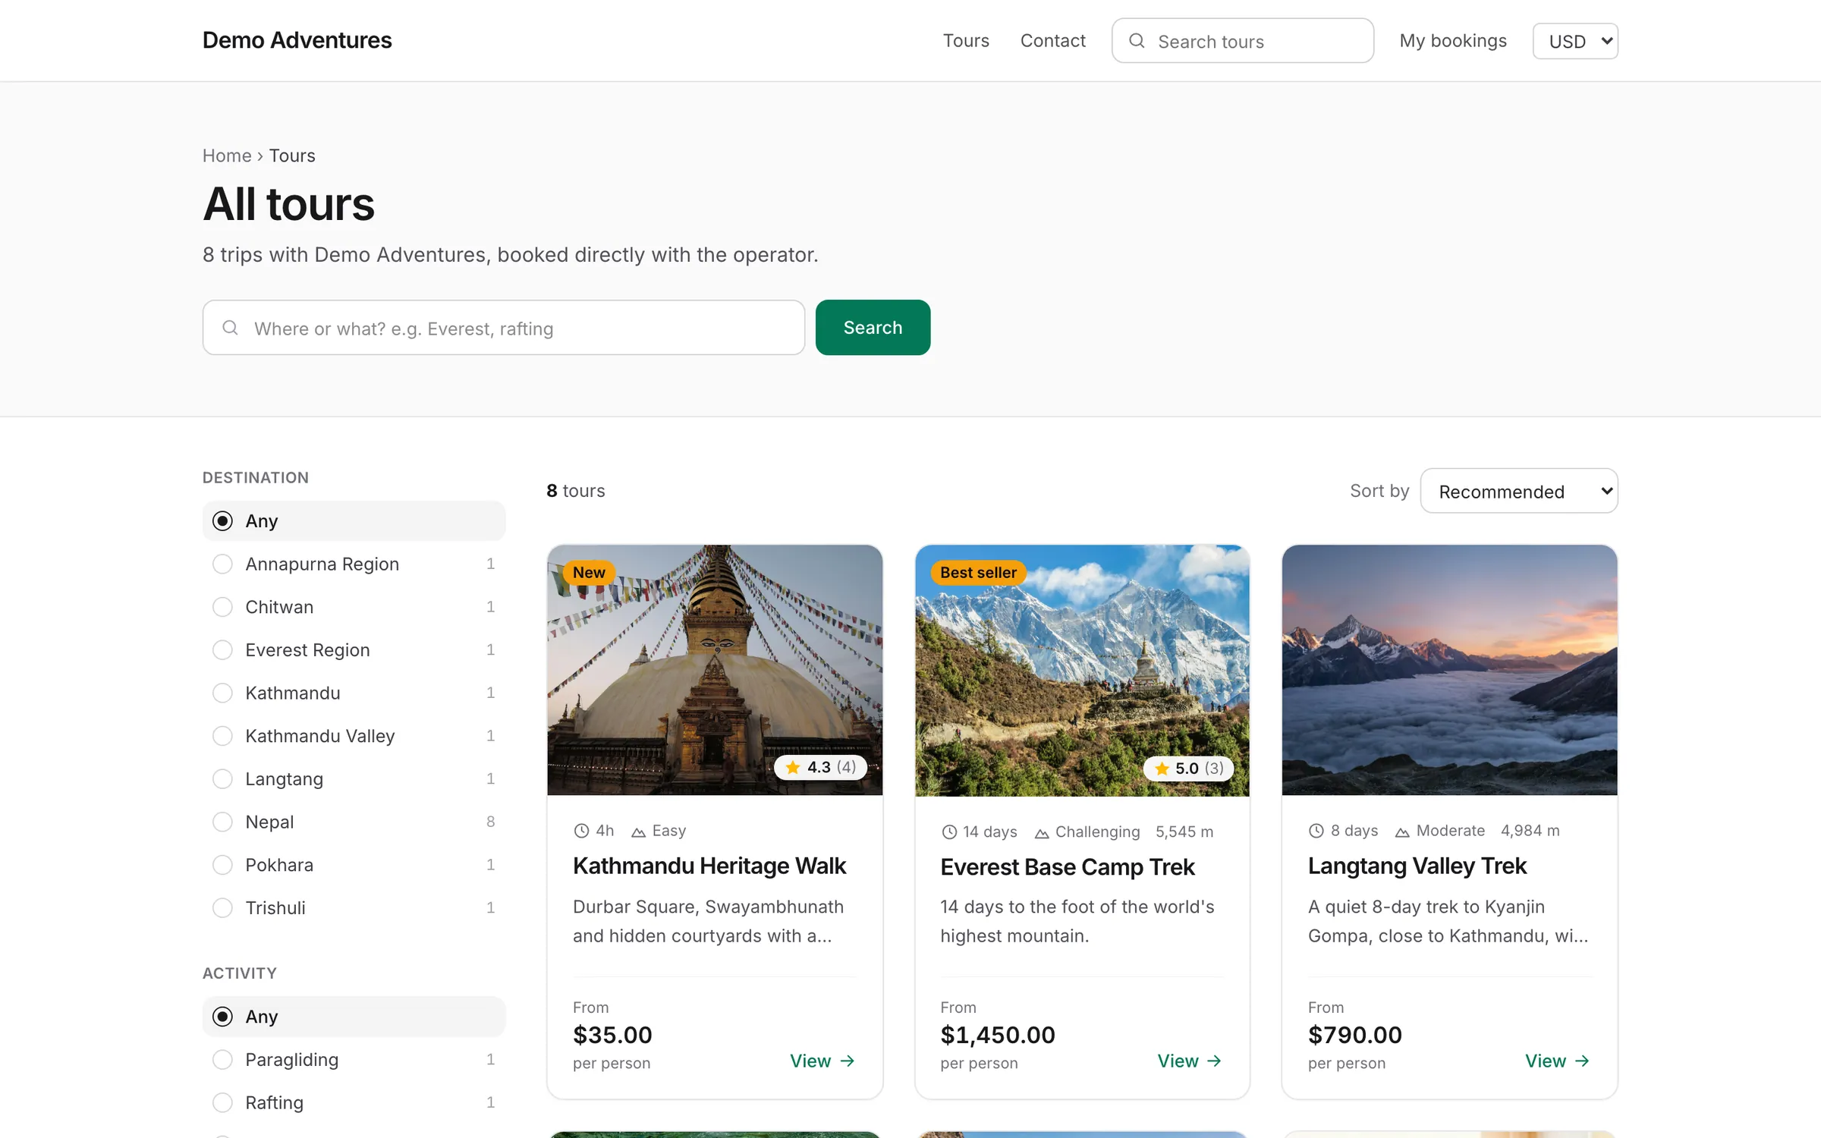
Task: Open the USD currency dropdown
Action: [1575, 41]
